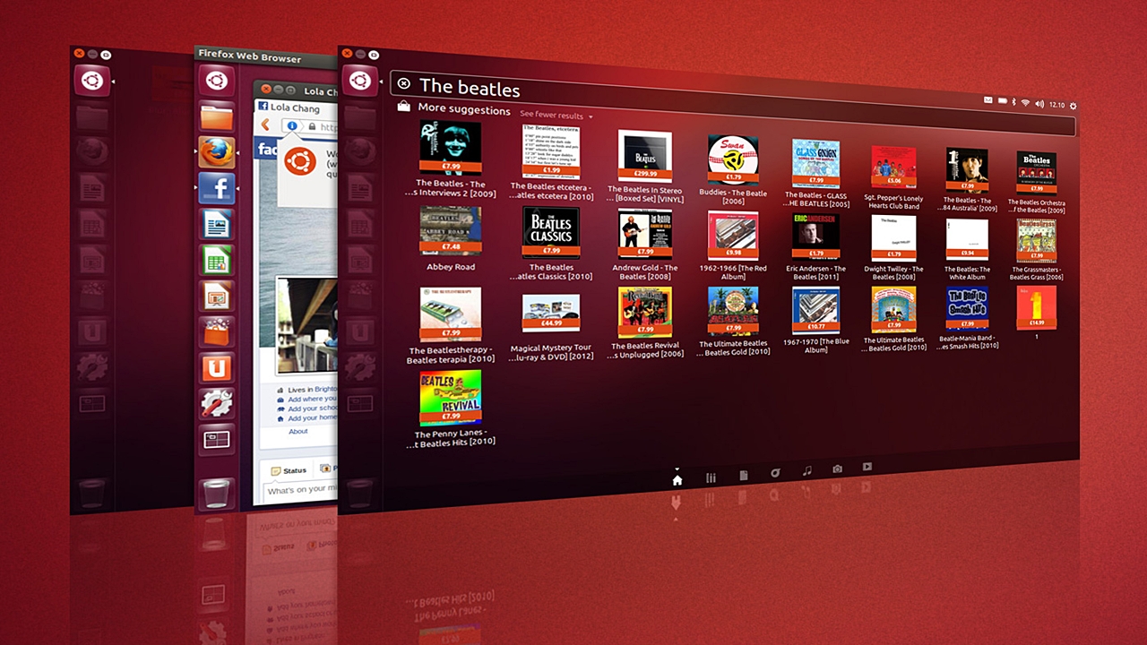Open the Magical Mystery Tour album thumbnail
1147x645 pixels.
click(550, 312)
